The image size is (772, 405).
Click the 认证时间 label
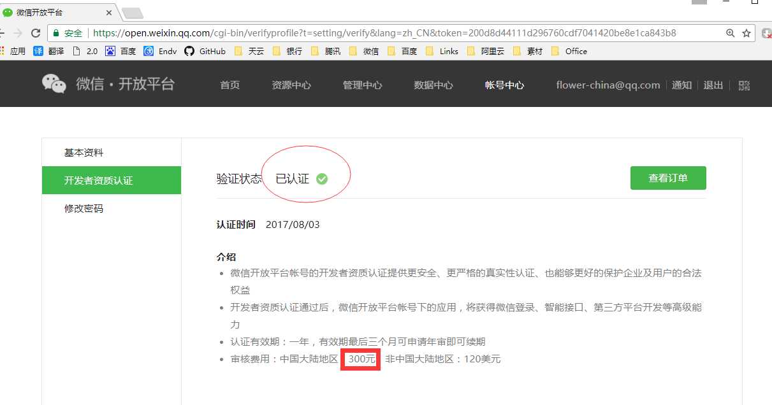tap(236, 224)
